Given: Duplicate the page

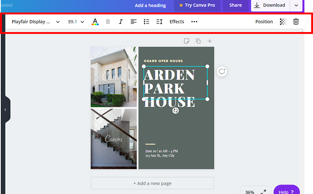Looking at the screenshot, I should [198, 41].
